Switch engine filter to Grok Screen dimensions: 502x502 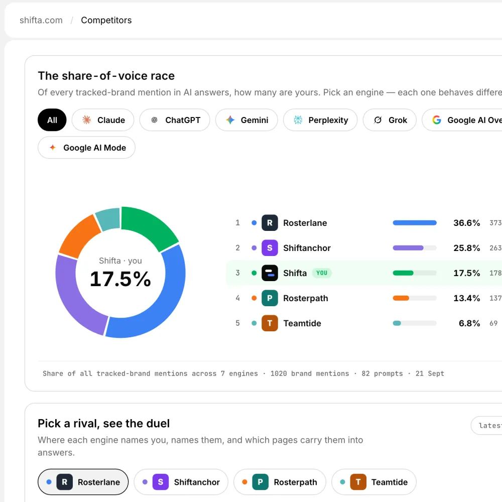coord(390,120)
